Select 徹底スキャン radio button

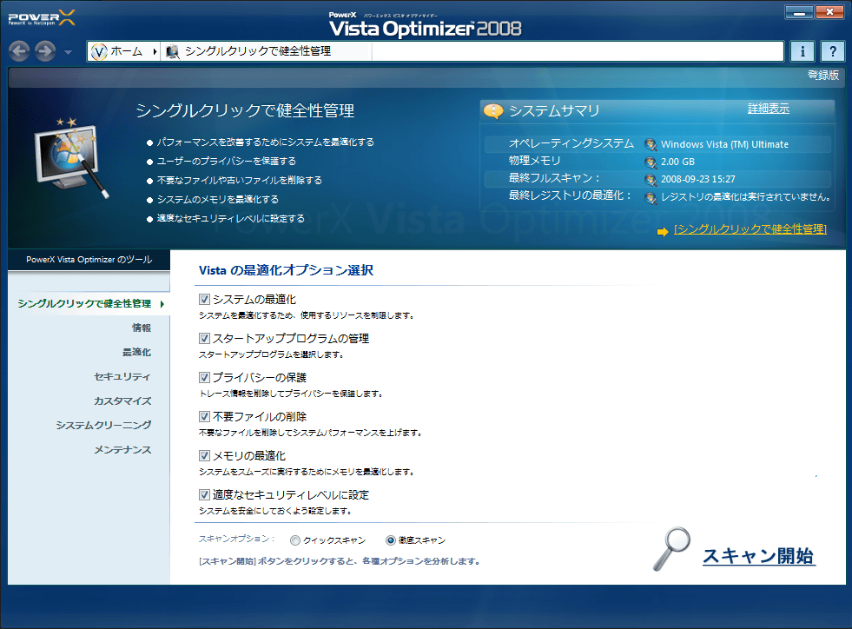point(390,540)
